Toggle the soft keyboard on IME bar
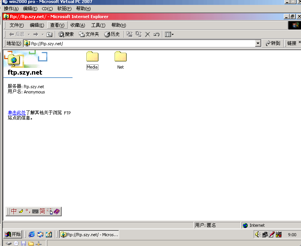This screenshot has height=246, width=301. click(35, 211)
